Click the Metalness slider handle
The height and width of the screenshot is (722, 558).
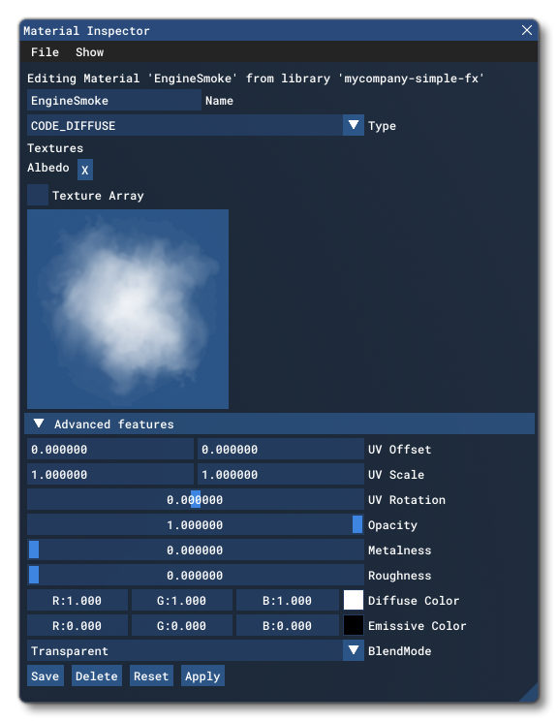(34, 549)
